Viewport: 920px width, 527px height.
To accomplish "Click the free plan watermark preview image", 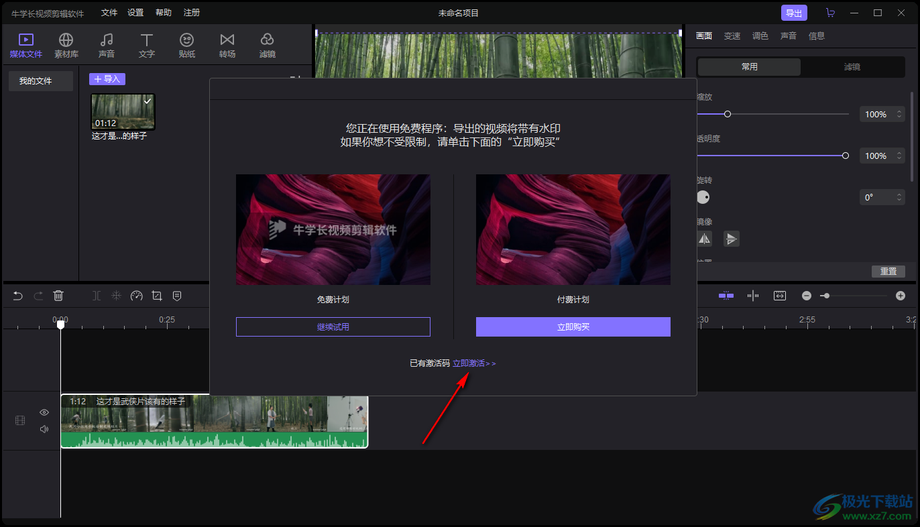I will click(x=333, y=230).
